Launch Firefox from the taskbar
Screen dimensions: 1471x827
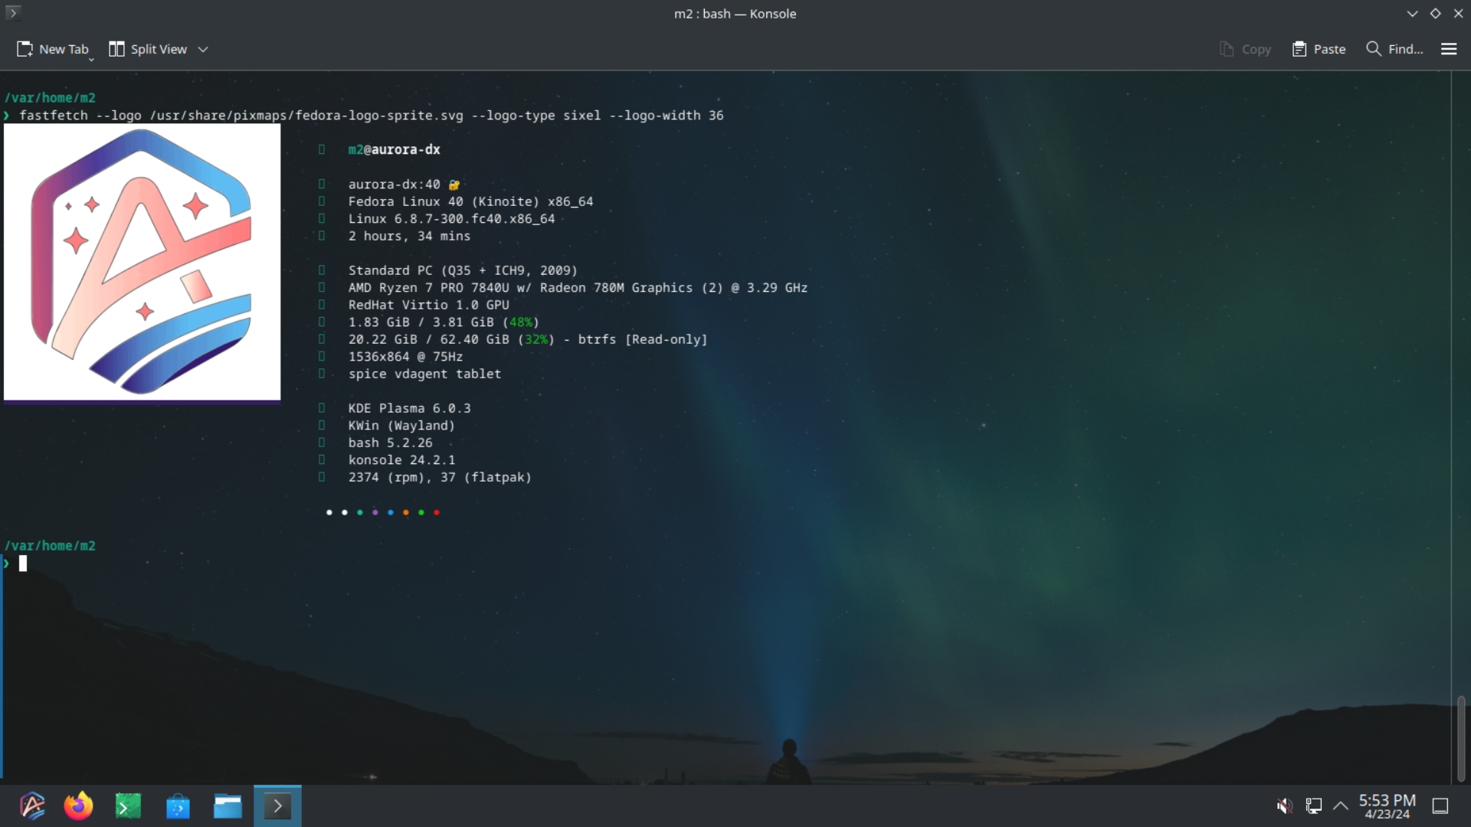[x=78, y=806]
